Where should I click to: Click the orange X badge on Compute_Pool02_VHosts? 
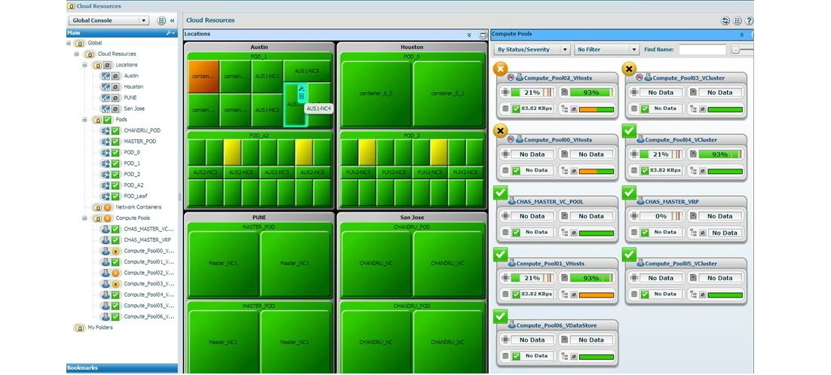click(500, 69)
